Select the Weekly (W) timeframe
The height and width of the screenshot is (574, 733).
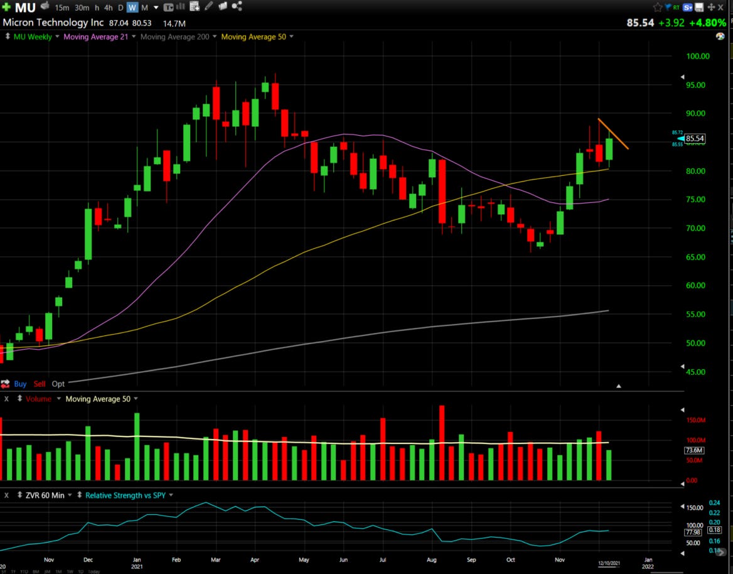pos(132,8)
